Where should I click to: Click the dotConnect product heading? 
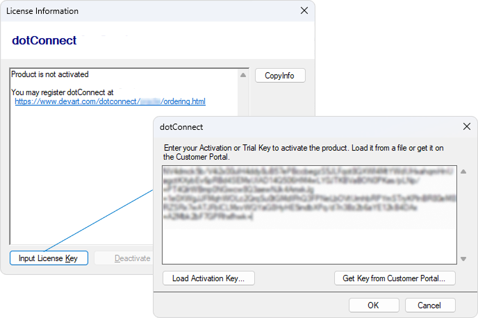(44, 40)
